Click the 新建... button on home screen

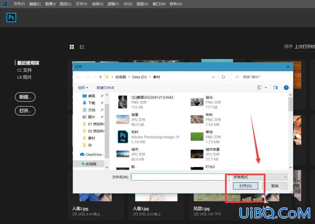tap(25, 97)
